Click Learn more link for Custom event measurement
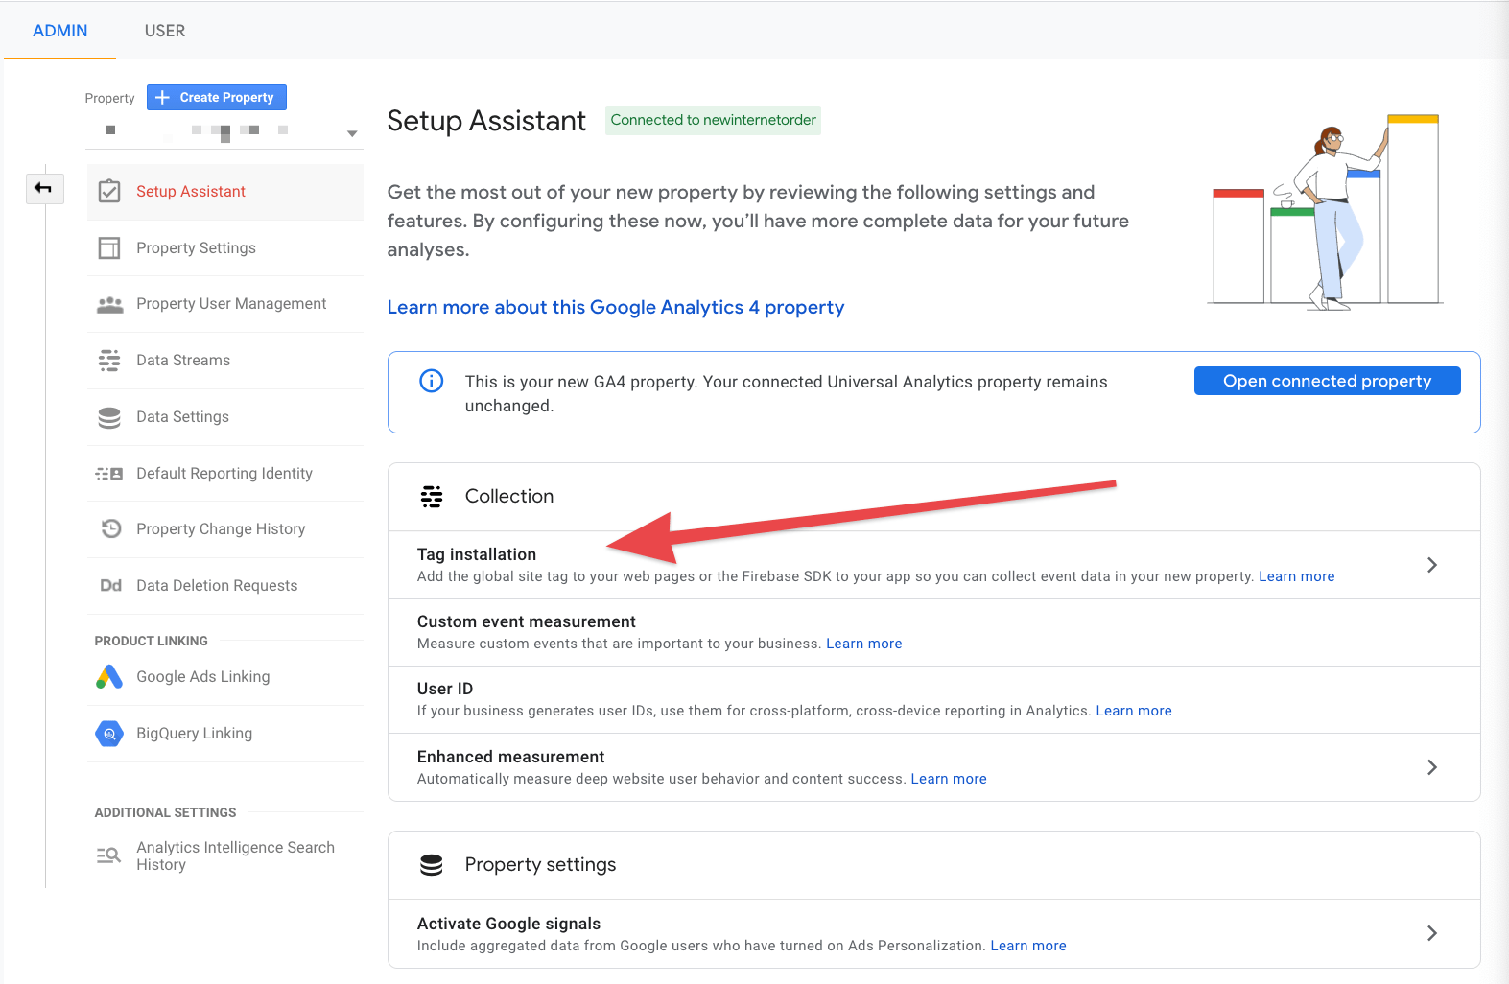1509x984 pixels. coord(863,644)
